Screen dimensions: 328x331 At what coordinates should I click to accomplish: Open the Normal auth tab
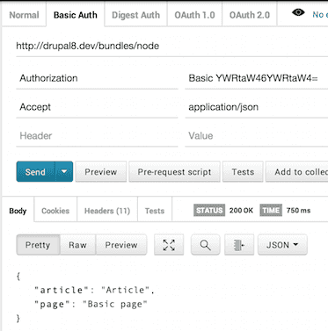pyautogui.click(x=24, y=15)
